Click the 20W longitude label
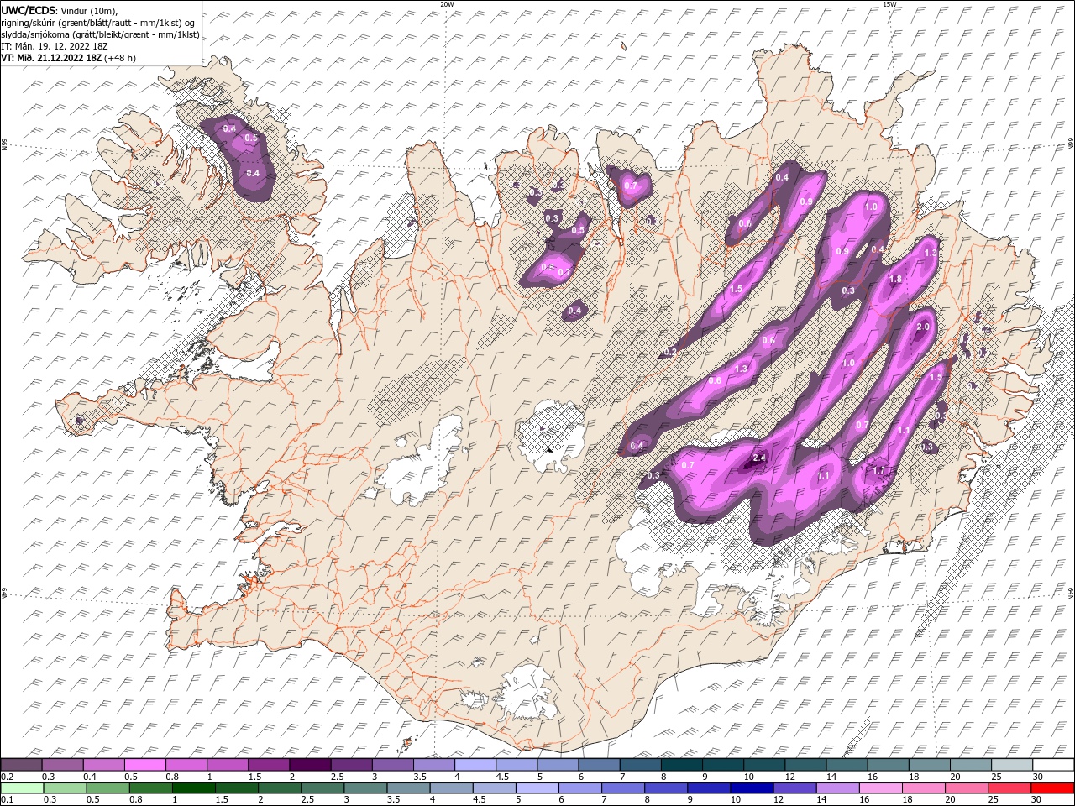The height and width of the screenshot is (806, 1075). [x=447, y=4]
